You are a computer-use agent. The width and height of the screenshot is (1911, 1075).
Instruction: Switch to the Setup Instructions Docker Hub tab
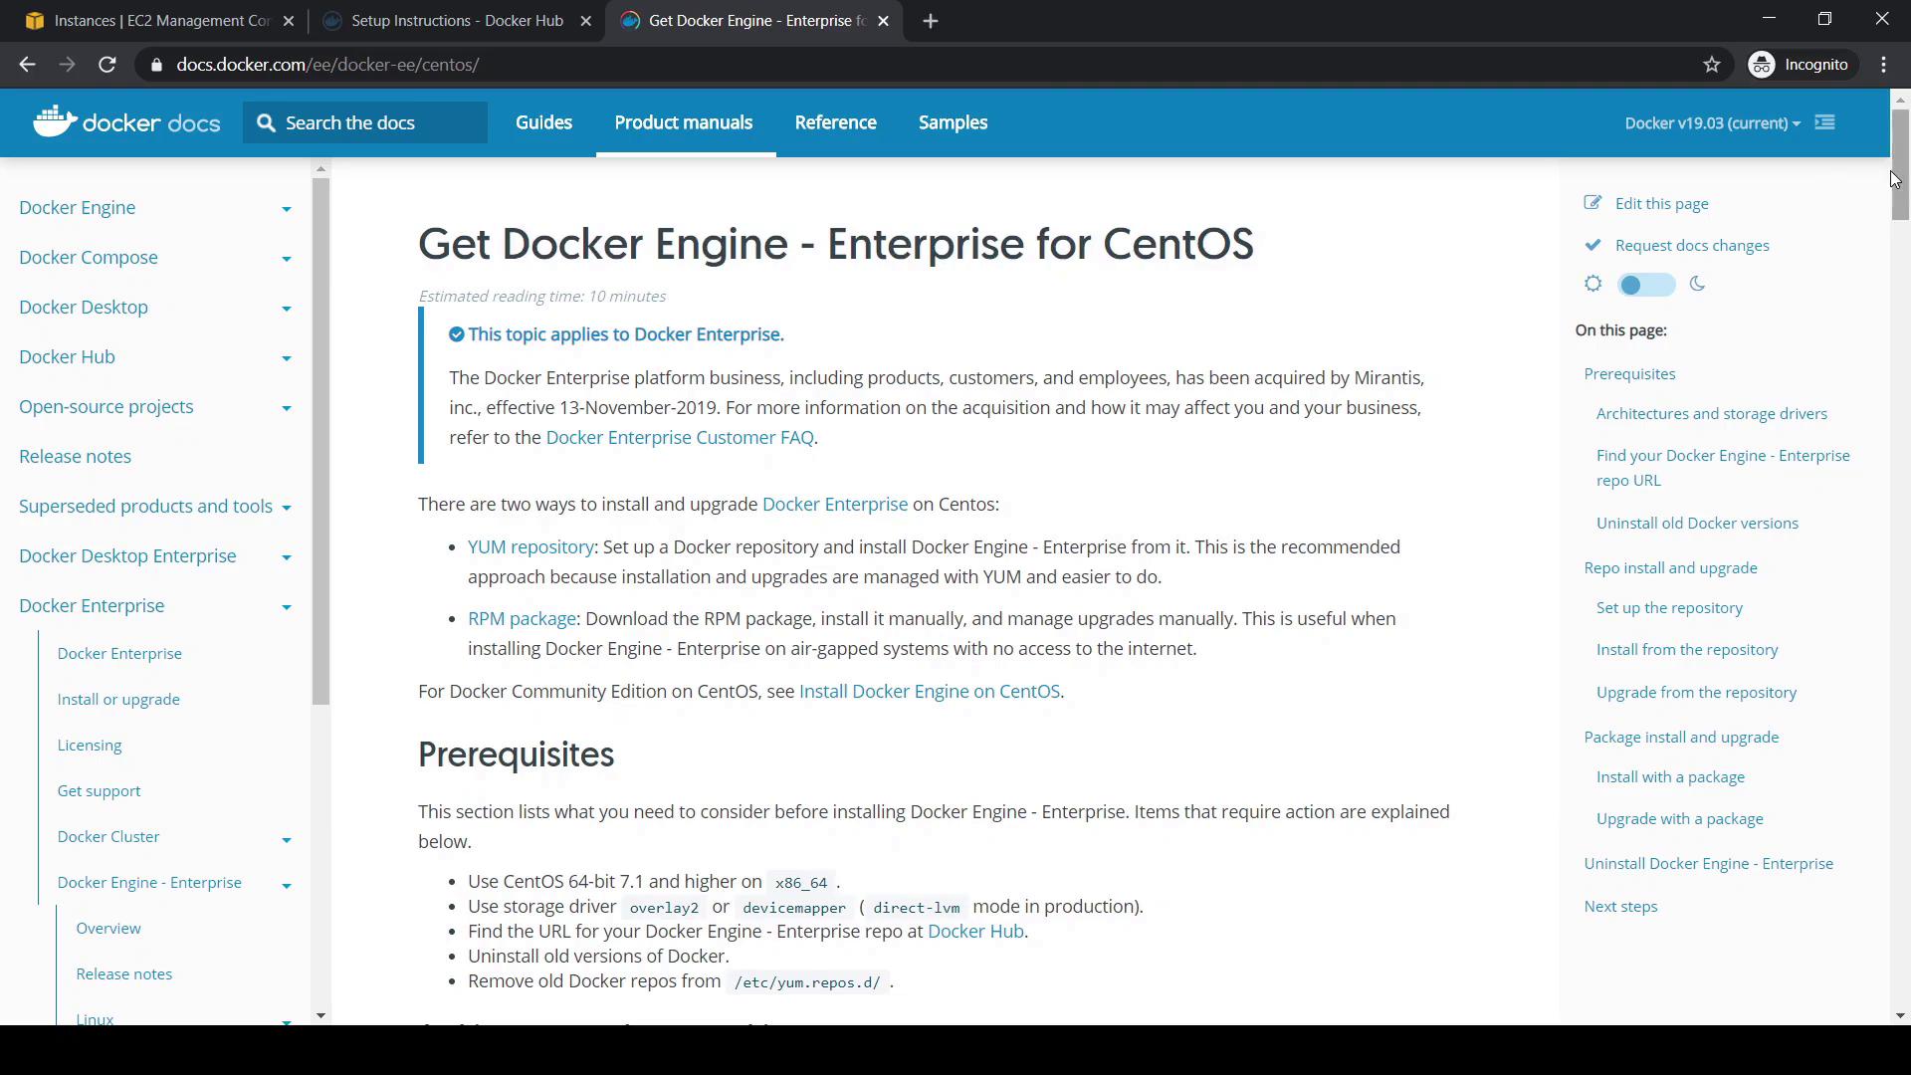456,21
